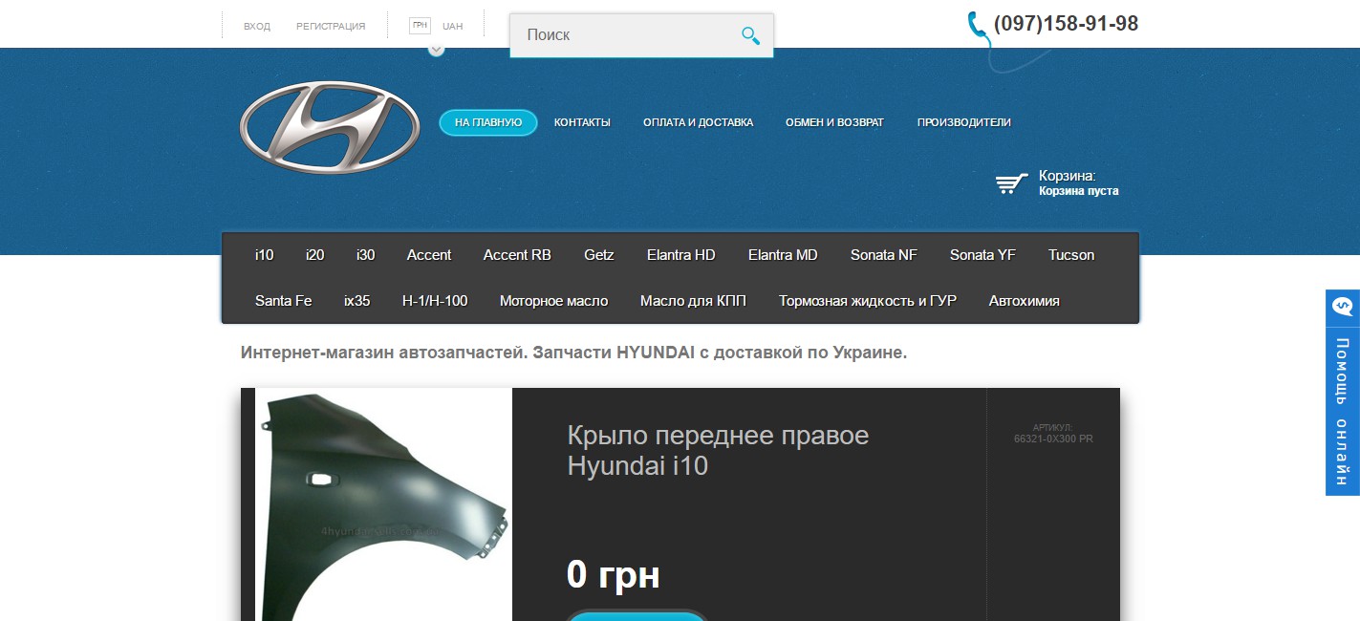
Task: Open Масло для КПП category
Action: tap(693, 301)
